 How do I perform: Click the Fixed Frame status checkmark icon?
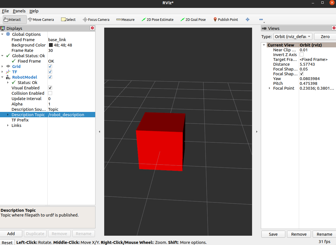tap(14, 61)
